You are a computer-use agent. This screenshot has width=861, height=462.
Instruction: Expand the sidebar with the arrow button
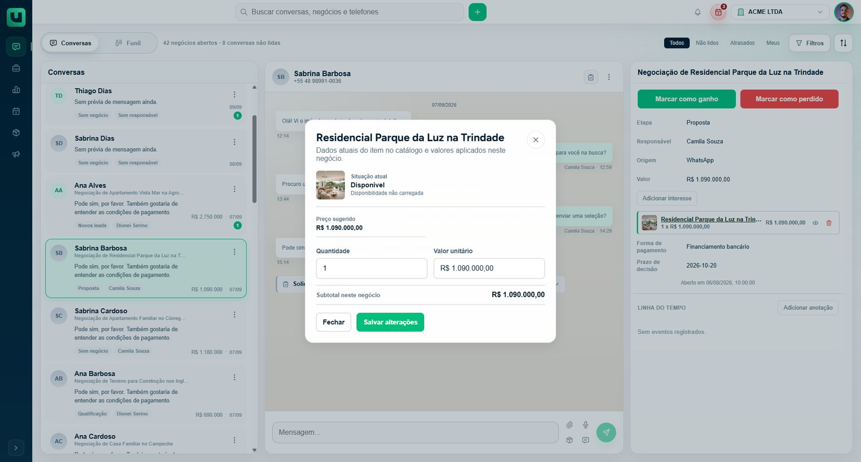[x=16, y=447]
